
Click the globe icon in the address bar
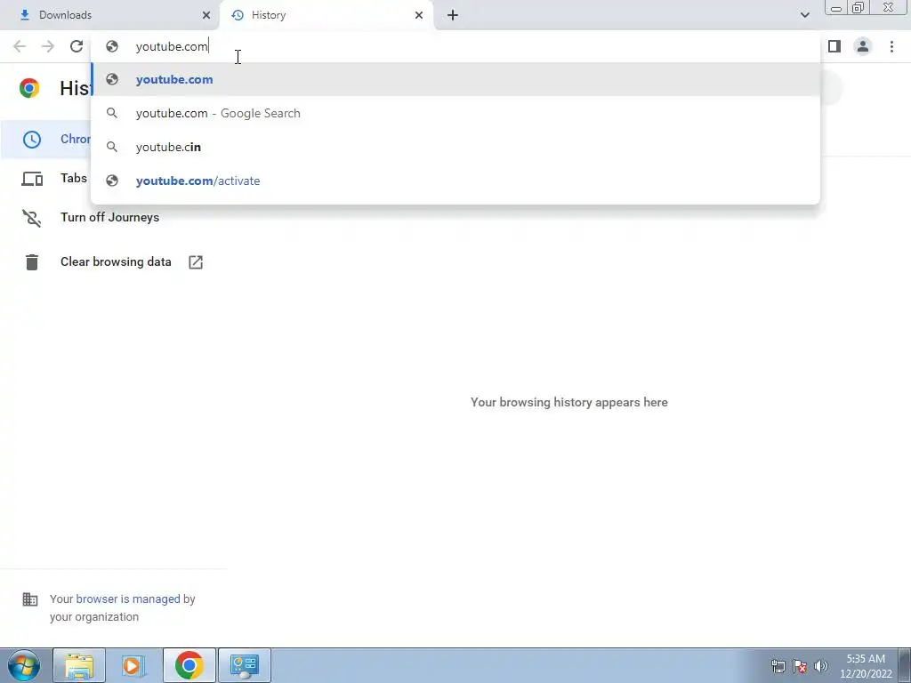(x=112, y=46)
